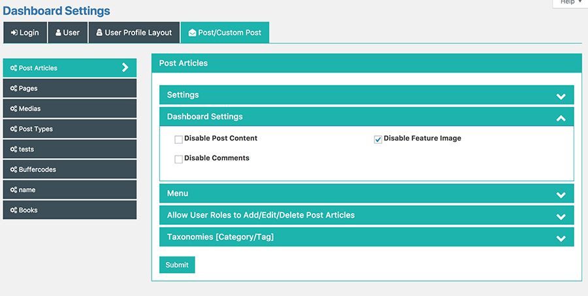
Task: Select Medias in the sidebar menu
Action: [x=70, y=108]
